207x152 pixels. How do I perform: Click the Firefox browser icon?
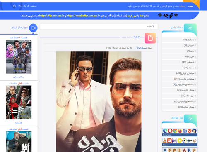(x=180, y=131)
